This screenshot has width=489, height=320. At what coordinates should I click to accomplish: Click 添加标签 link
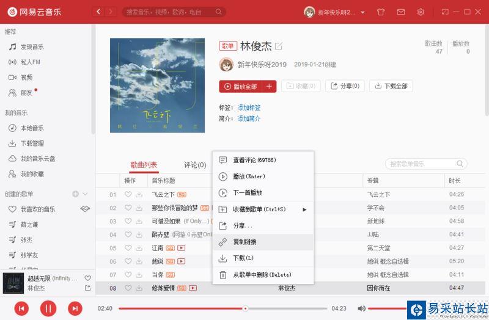[x=249, y=107]
